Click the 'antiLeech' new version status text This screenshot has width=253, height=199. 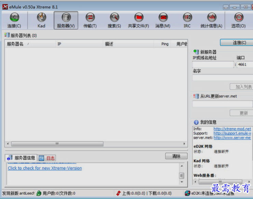pos(18,193)
